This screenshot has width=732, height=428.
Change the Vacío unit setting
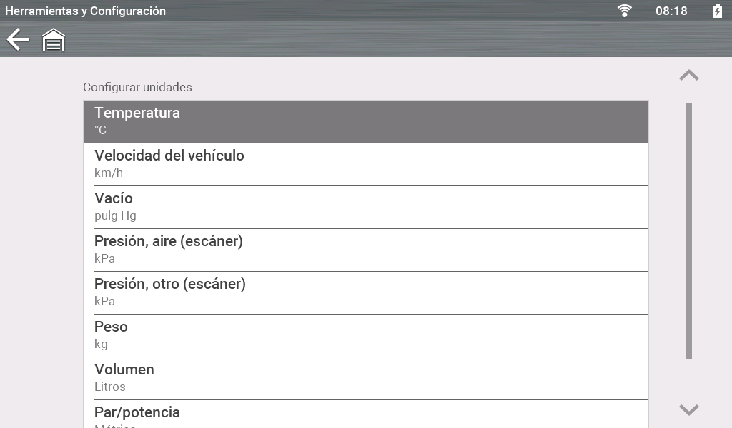(365, 207)
